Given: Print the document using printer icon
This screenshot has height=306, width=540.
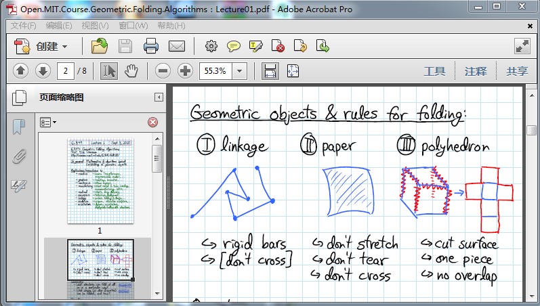Looking at the screenshot, I should 150,46.
